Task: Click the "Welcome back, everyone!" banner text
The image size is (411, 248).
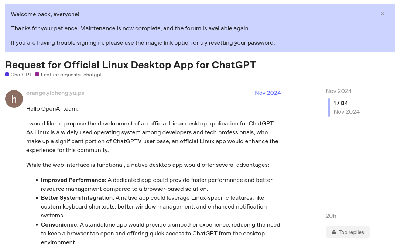Action: [45, 14]
